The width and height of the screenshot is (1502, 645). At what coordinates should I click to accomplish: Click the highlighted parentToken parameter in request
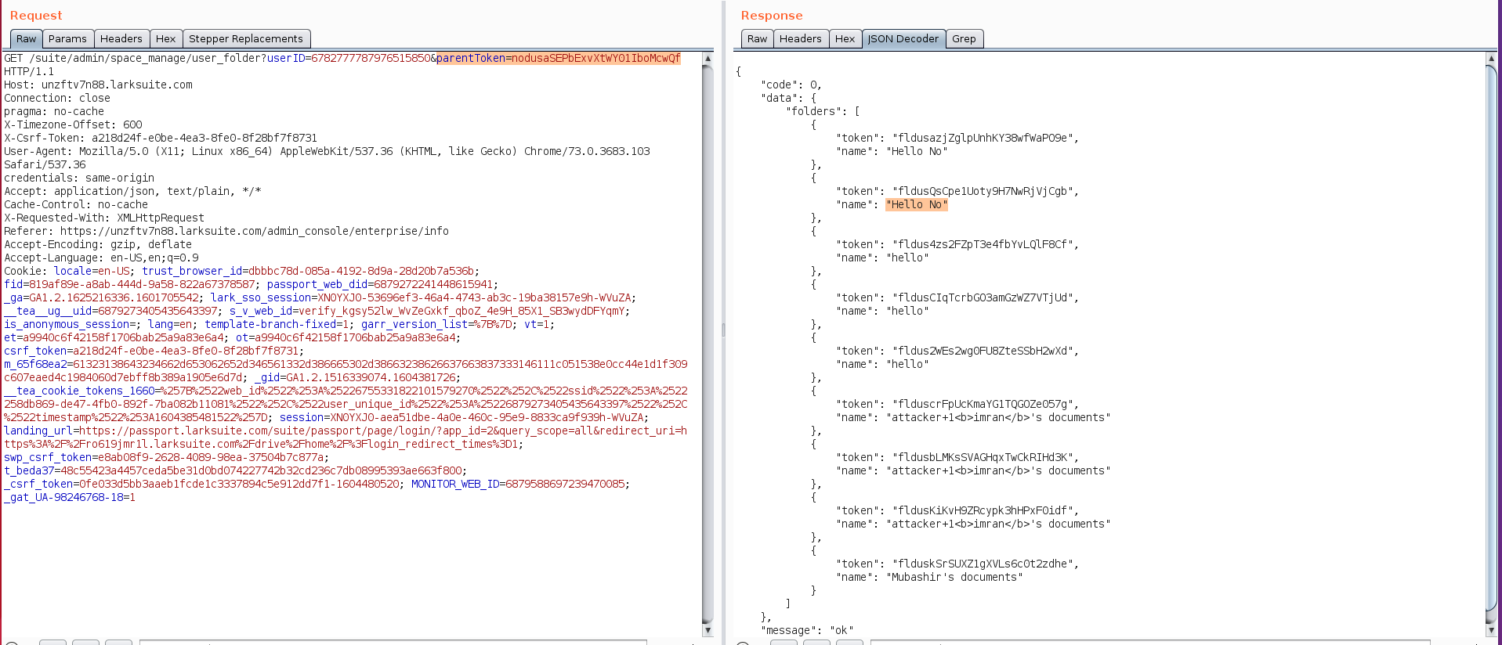[x=558, y=59]
